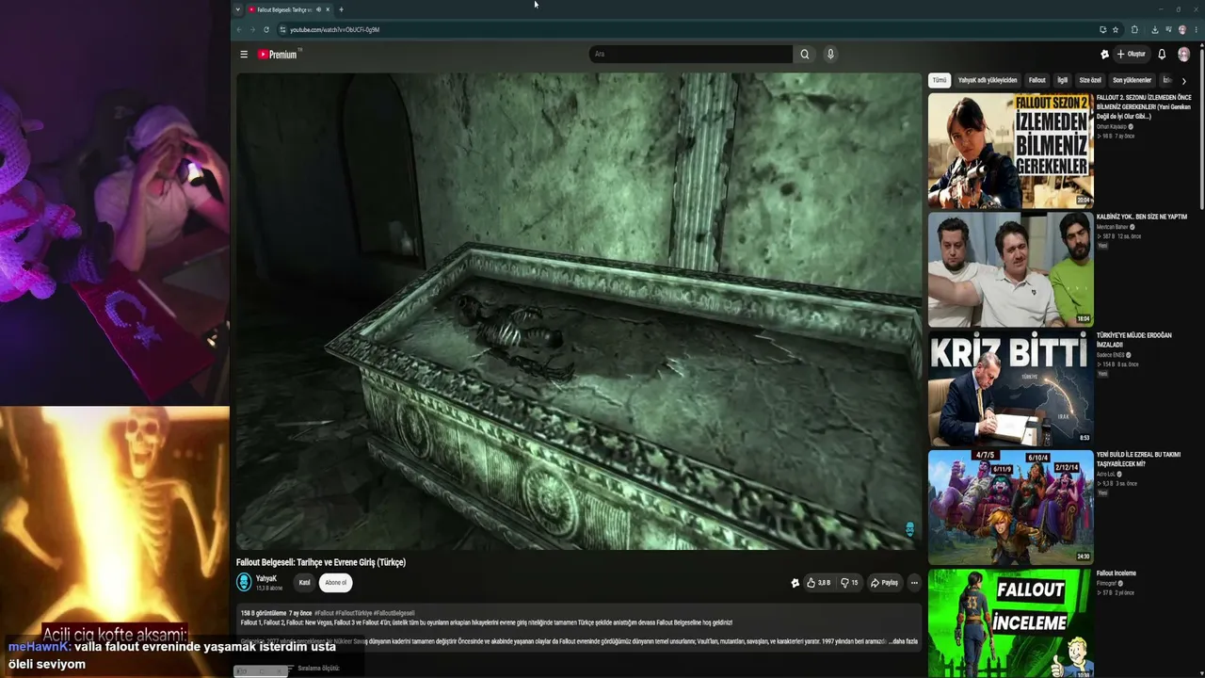
Task: Expand description with '...daha fazla'
Action: pyautogui.click(x=903, y=641)
